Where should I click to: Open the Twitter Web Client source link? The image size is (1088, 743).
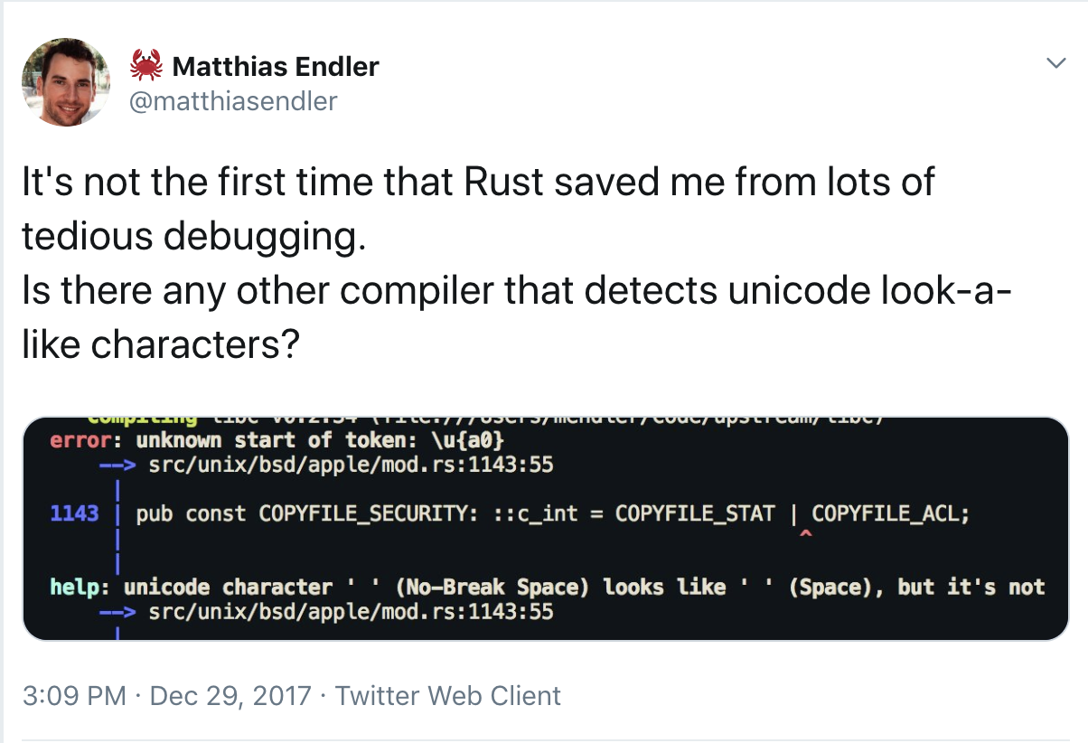coord(448,696)
